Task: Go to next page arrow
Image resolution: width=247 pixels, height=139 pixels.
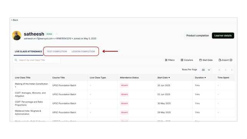Action: (x=232, y=70)
